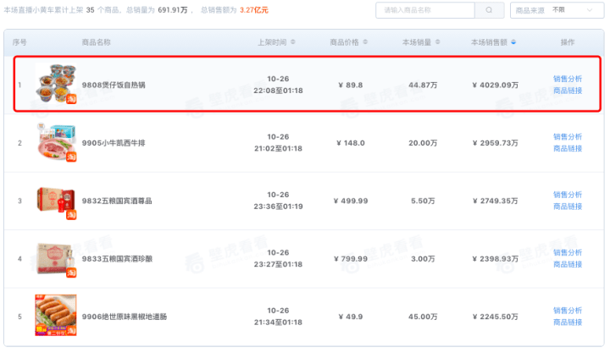Open 销售分析 for 9808煲仔饭自热锅

568,79
